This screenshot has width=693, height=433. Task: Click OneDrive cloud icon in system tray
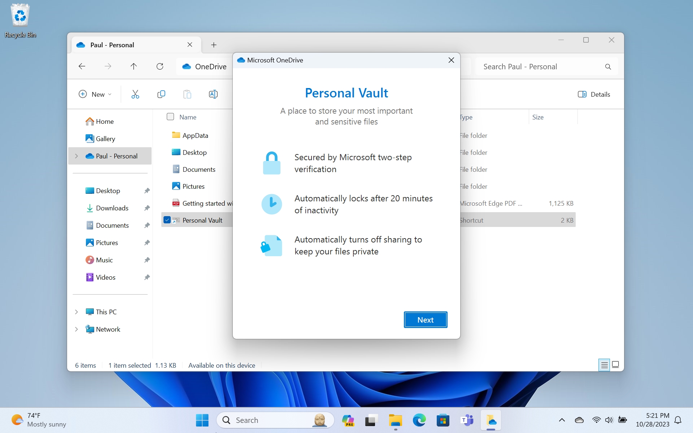[579, 420]
